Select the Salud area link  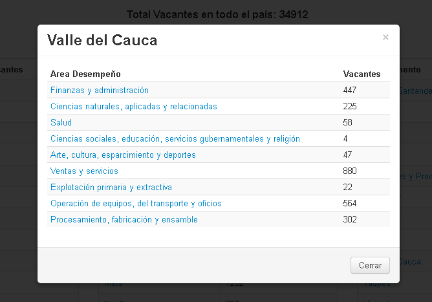coord(61,123)
